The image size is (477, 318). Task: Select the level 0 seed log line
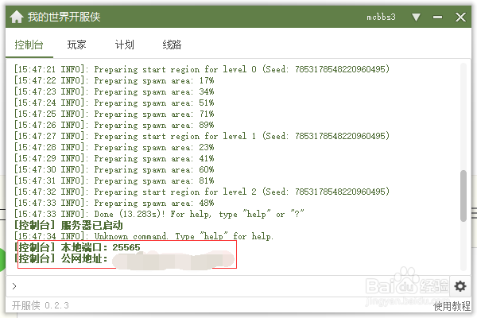coord(202,69)
